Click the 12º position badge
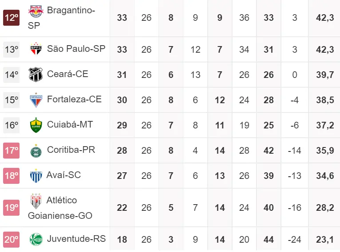Viewport: 340px width, 252px height. pyautogui.click(x=11, y=18)
